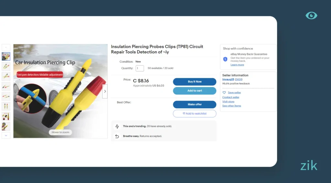The image size is (331, 183).
Task: Click the eye icon in top-right corner
Action: point(311,16)
